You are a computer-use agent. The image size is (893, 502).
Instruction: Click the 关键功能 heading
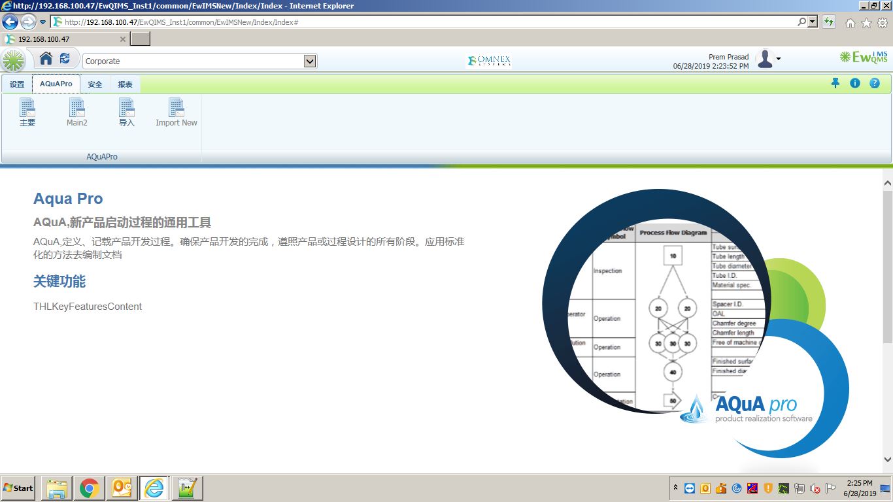[59, 282]
